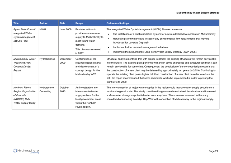Click the 'This plan was reviewed in 2017' text
This screenshot has height=163, width=231.
point(88,51)
